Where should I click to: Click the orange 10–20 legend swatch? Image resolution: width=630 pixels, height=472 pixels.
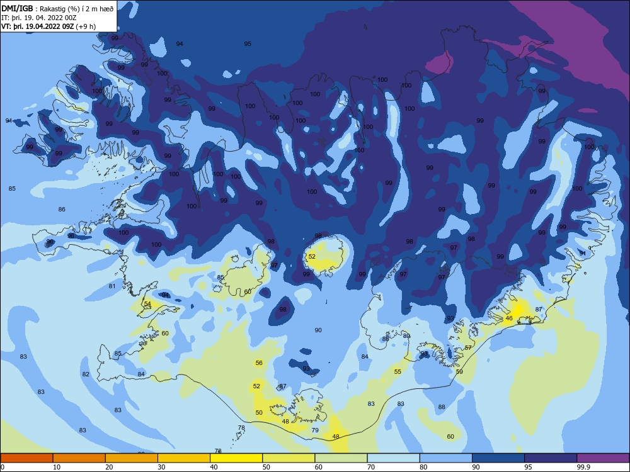pos(79,458)
